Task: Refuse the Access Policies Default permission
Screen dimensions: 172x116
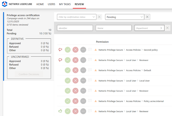Action: coord(76,70)
